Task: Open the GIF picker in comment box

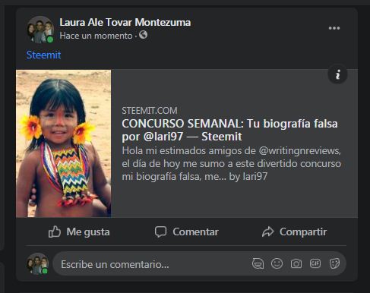Action: [315, 263]
